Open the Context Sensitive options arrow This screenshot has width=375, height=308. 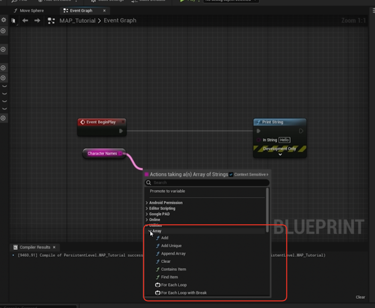pos(267,175)
